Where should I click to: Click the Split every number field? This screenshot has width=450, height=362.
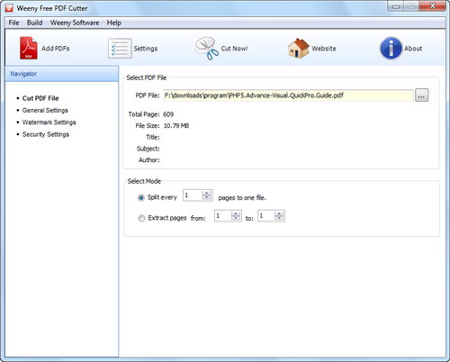click(193, 195)
